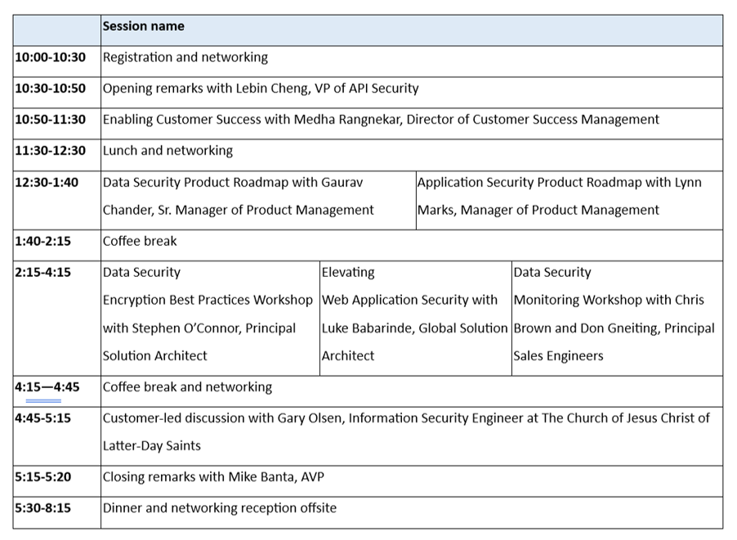Select Data Security Monitoring Workshop cell

pyautogui.click(x=614, y=315)
